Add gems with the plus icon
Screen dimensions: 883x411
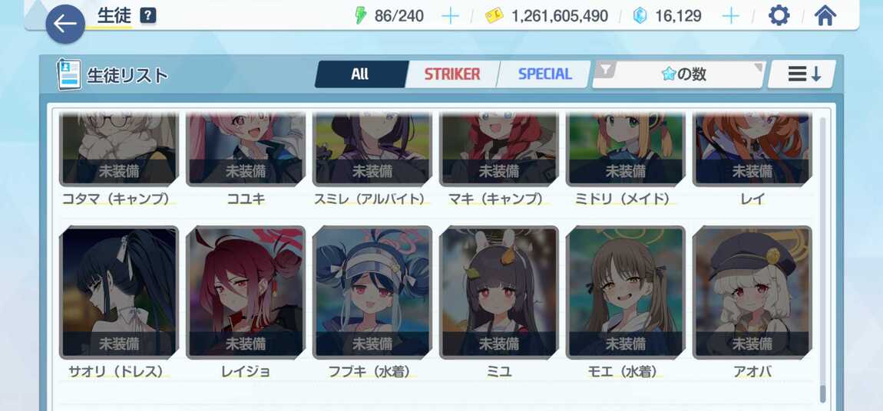(730, 16)
